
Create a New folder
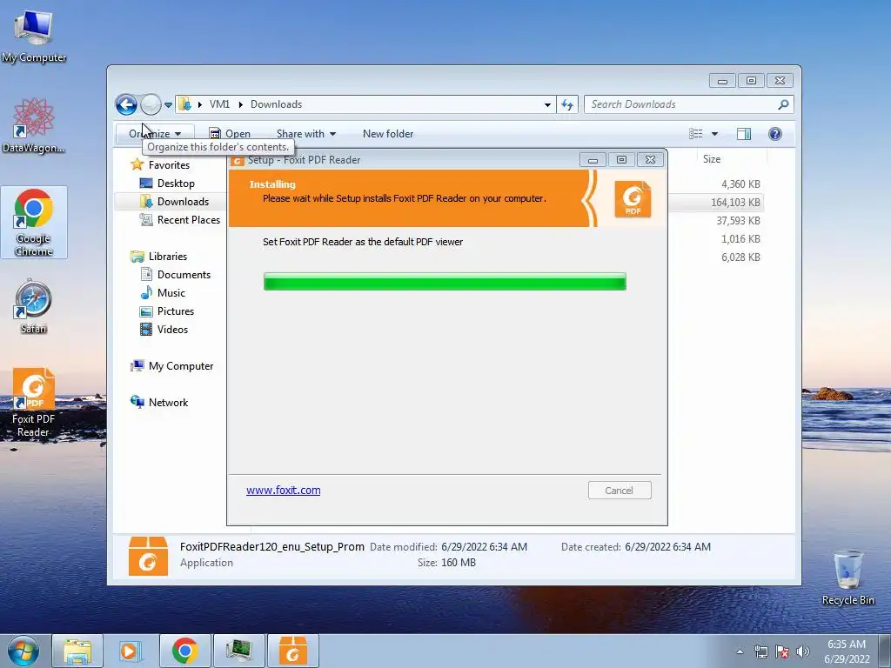tap(388, 133)
